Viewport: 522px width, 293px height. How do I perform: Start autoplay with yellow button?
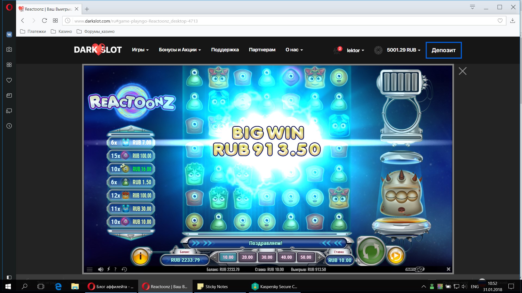(x=395, y=256)
